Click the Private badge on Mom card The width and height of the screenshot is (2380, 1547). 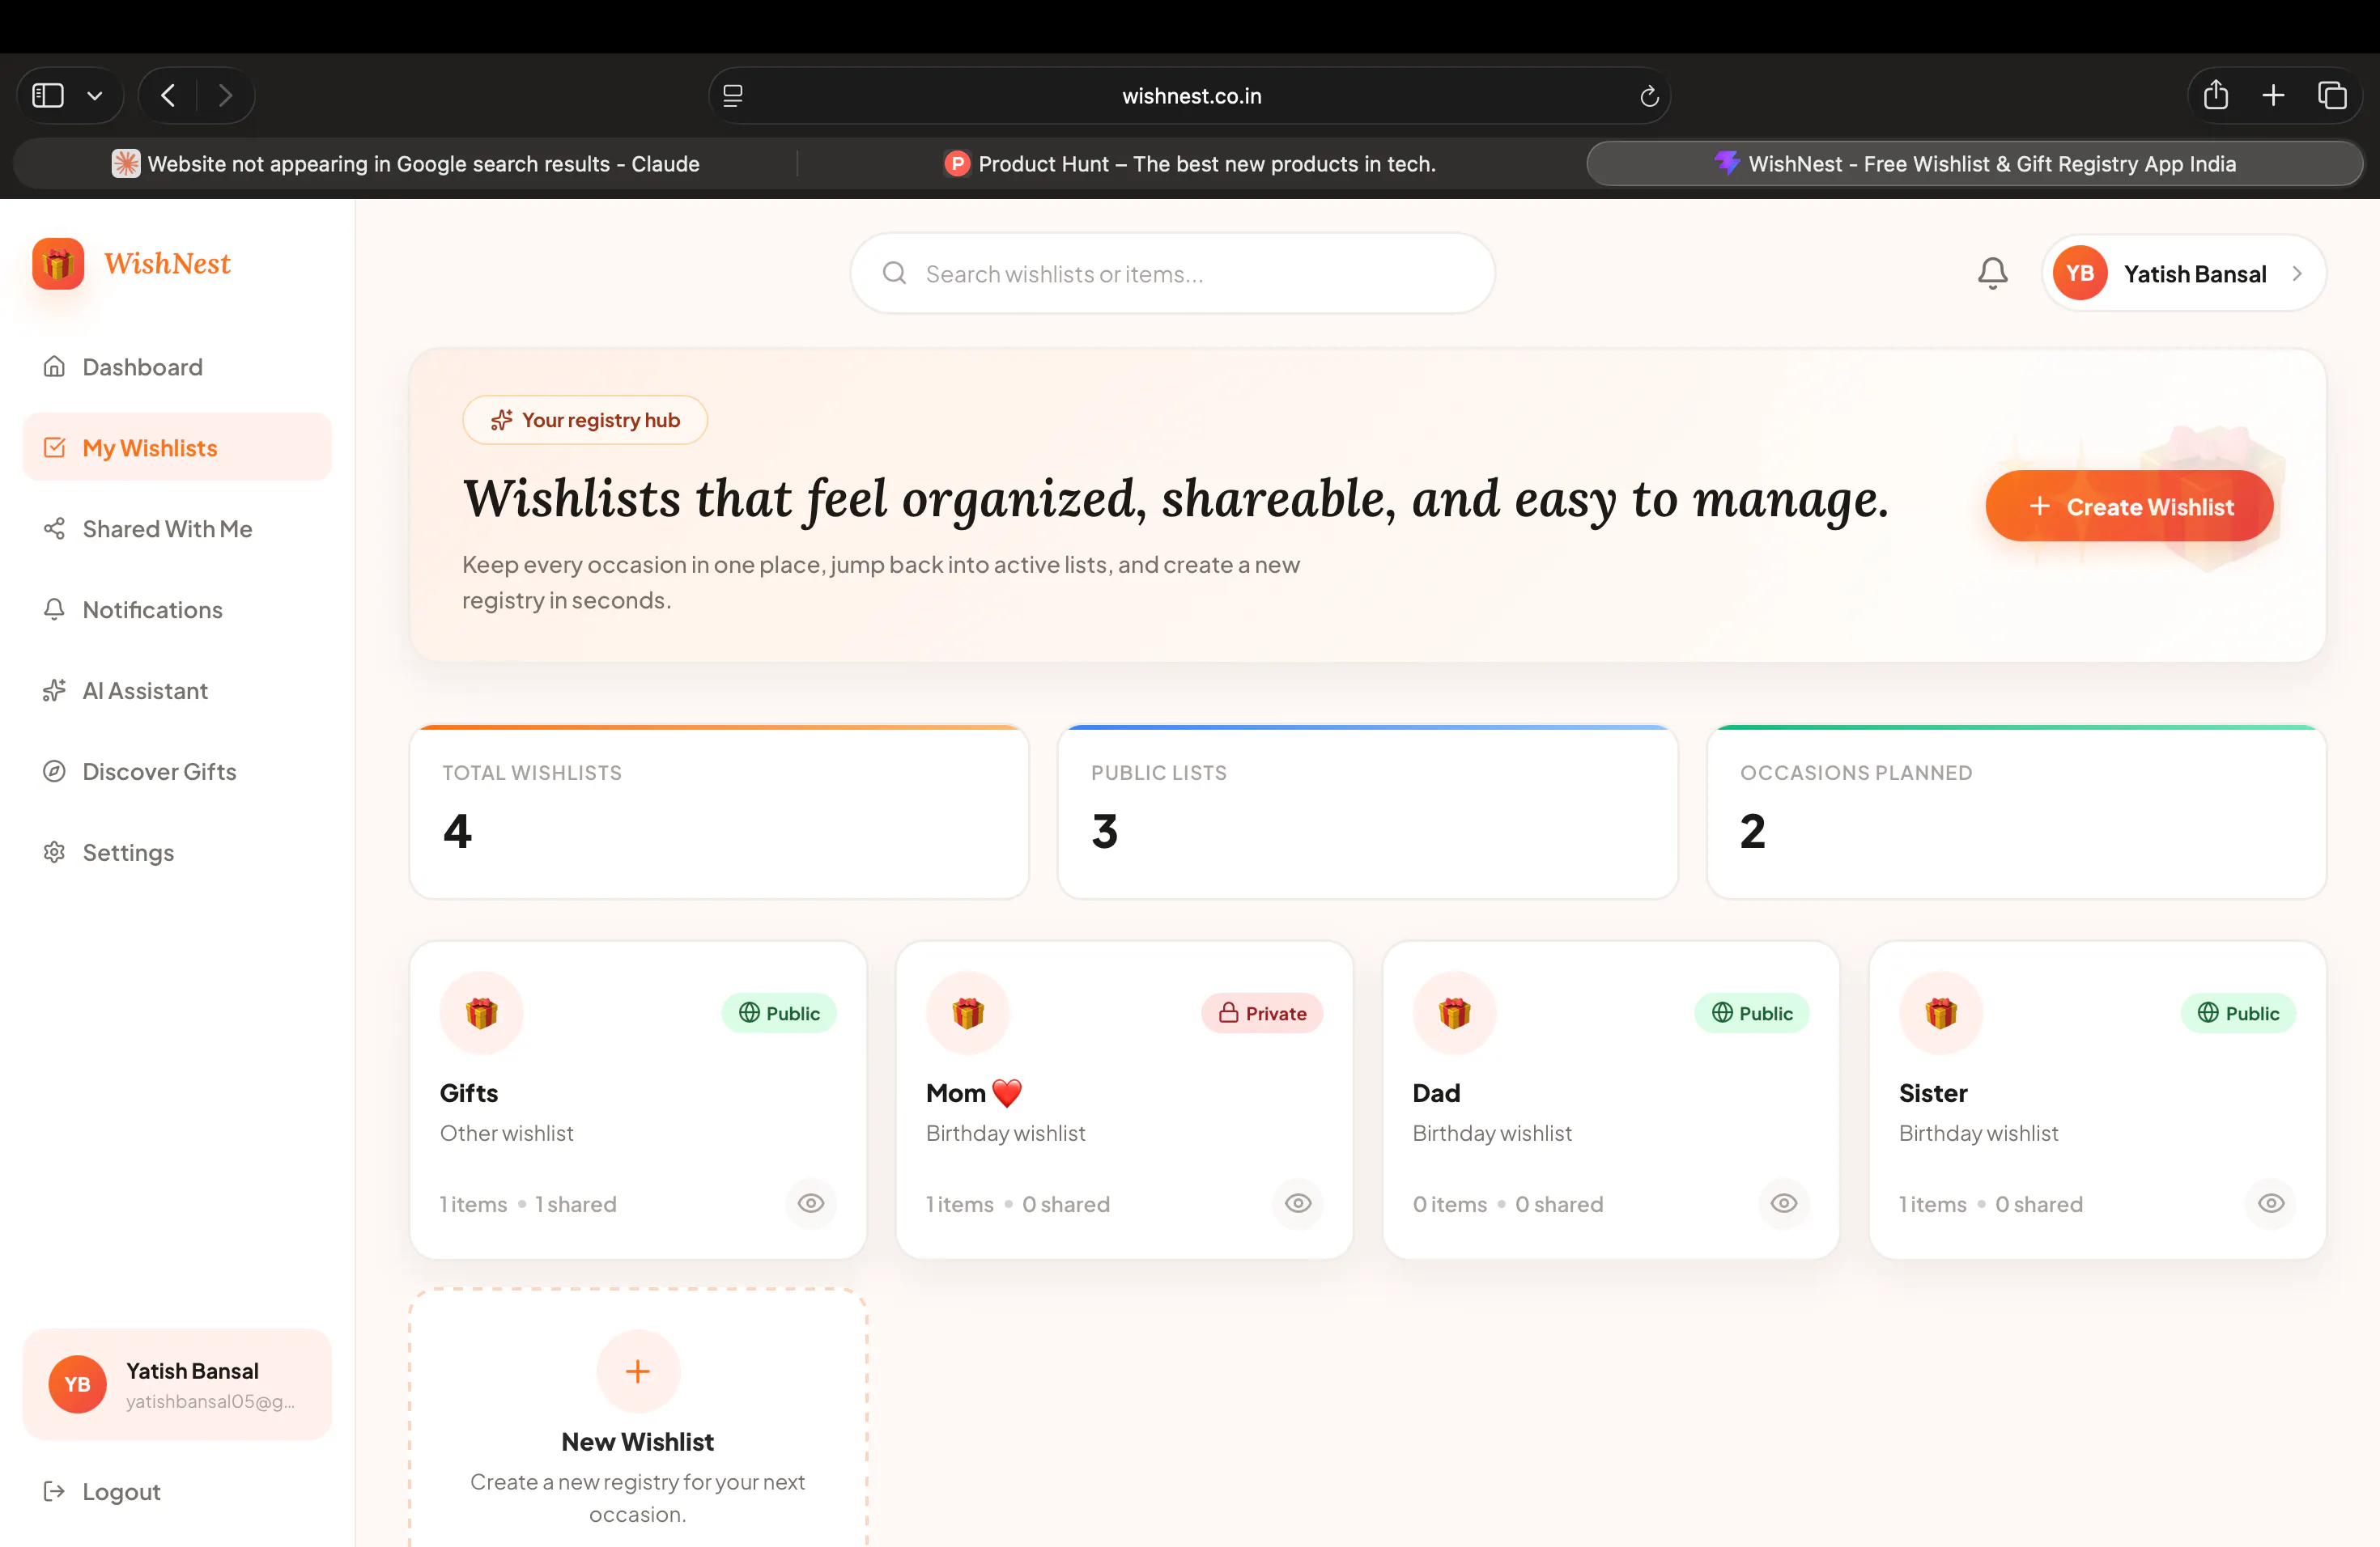(1262, 1013)
